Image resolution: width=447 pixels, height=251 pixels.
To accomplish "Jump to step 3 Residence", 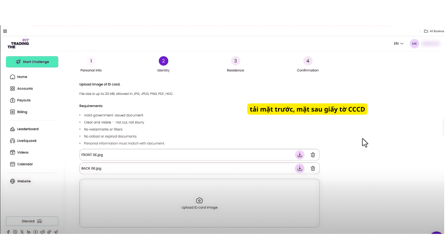I will 235,61.
